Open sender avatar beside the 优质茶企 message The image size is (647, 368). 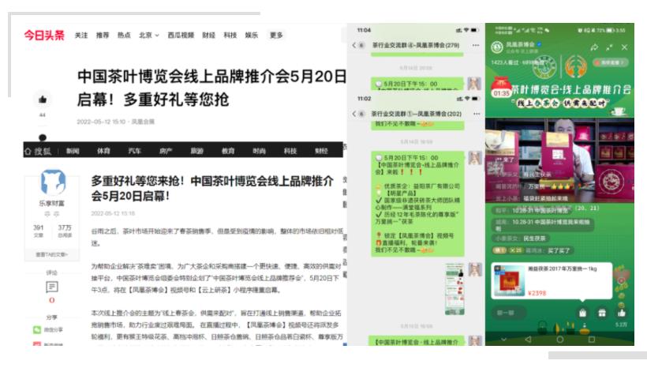[475, 158]
